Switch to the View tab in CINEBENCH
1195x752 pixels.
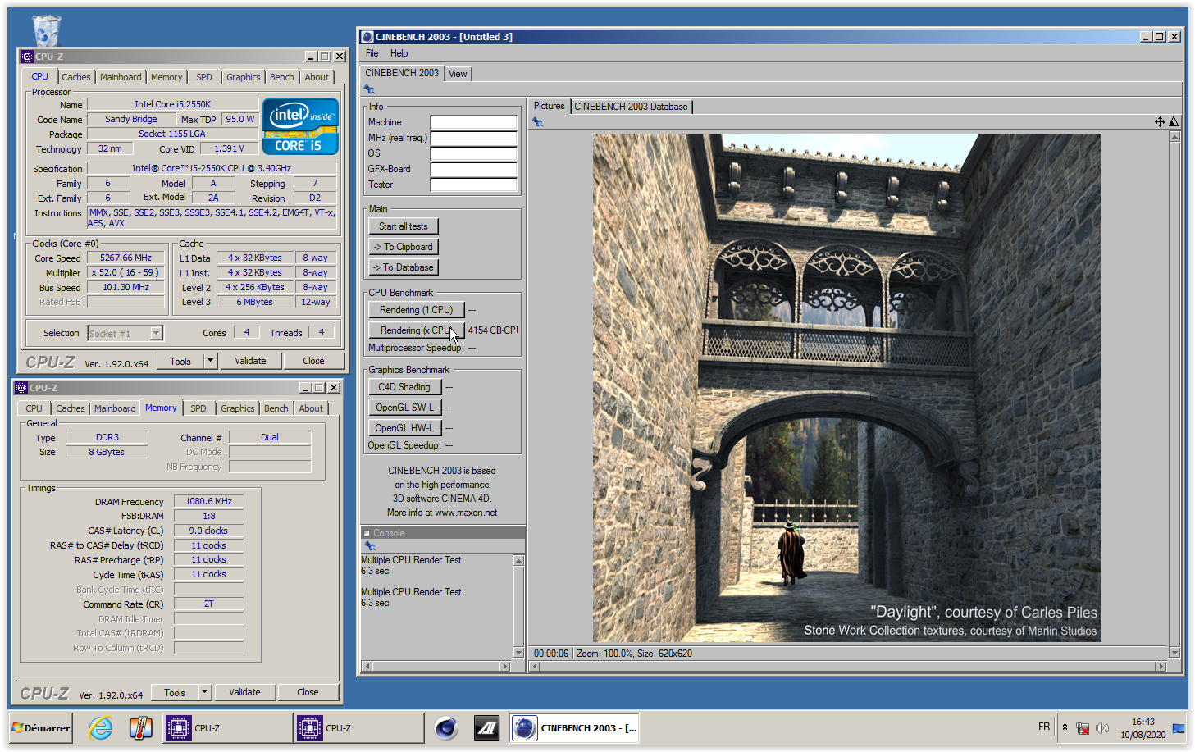tap(458, 74)
